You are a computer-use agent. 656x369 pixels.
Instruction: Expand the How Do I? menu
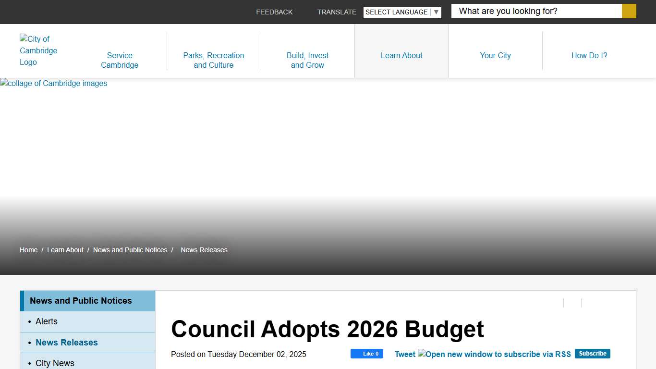point(589,55)
